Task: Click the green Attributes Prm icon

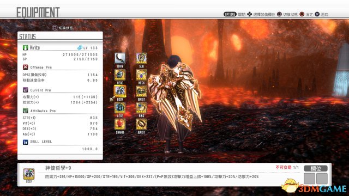Action: click(26, 111)
